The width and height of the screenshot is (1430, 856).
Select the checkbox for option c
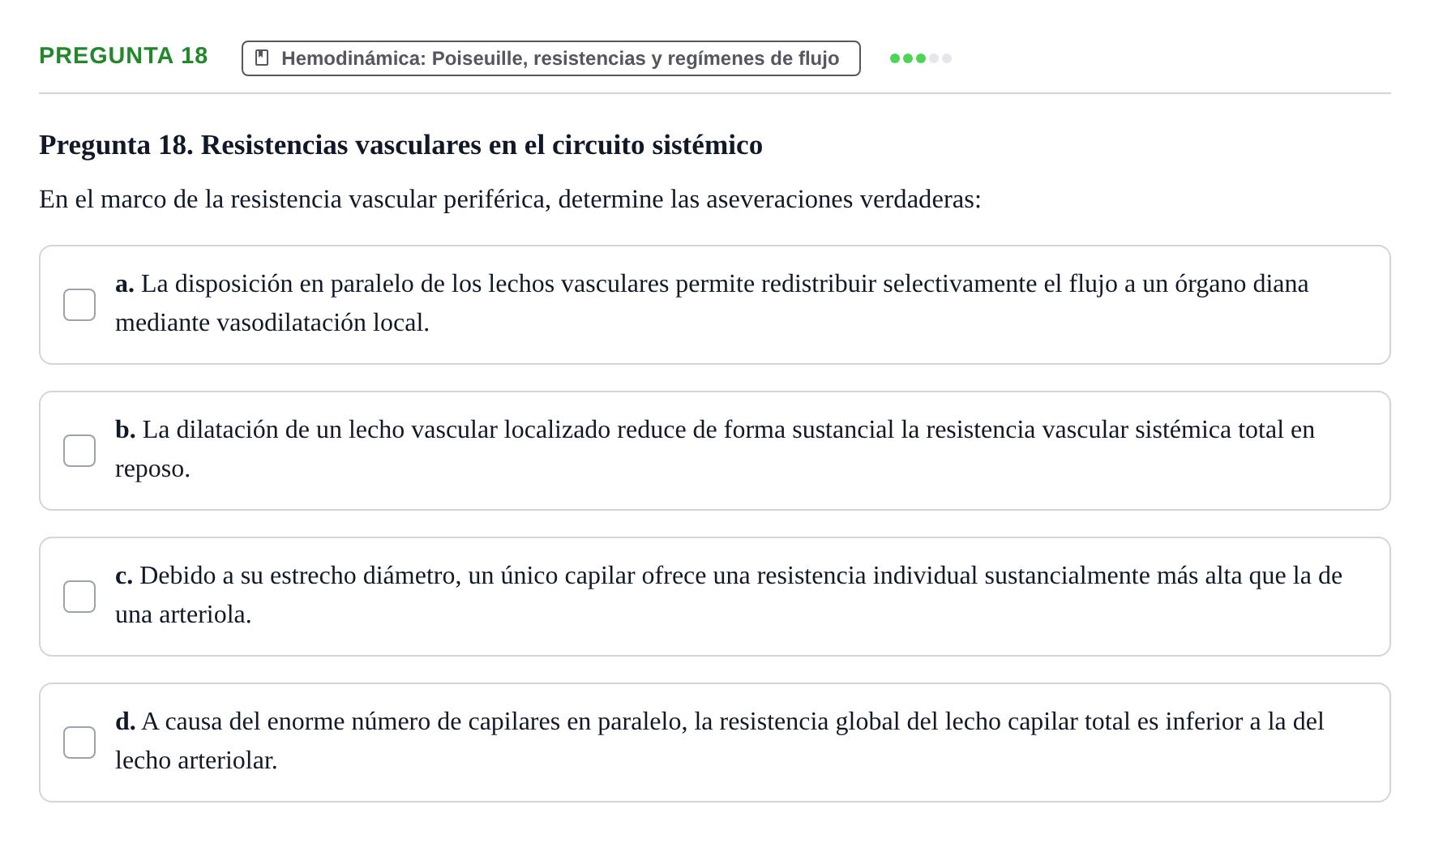pos(79,597)
